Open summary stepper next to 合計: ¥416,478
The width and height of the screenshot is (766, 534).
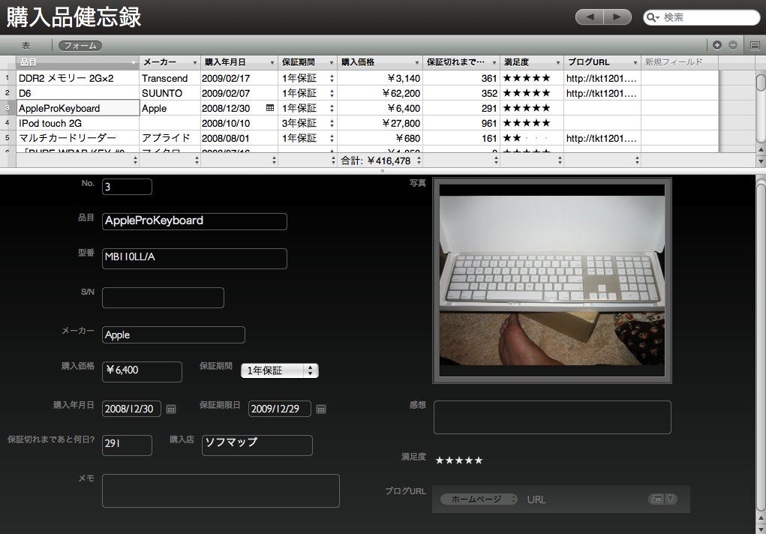point(419,160)
